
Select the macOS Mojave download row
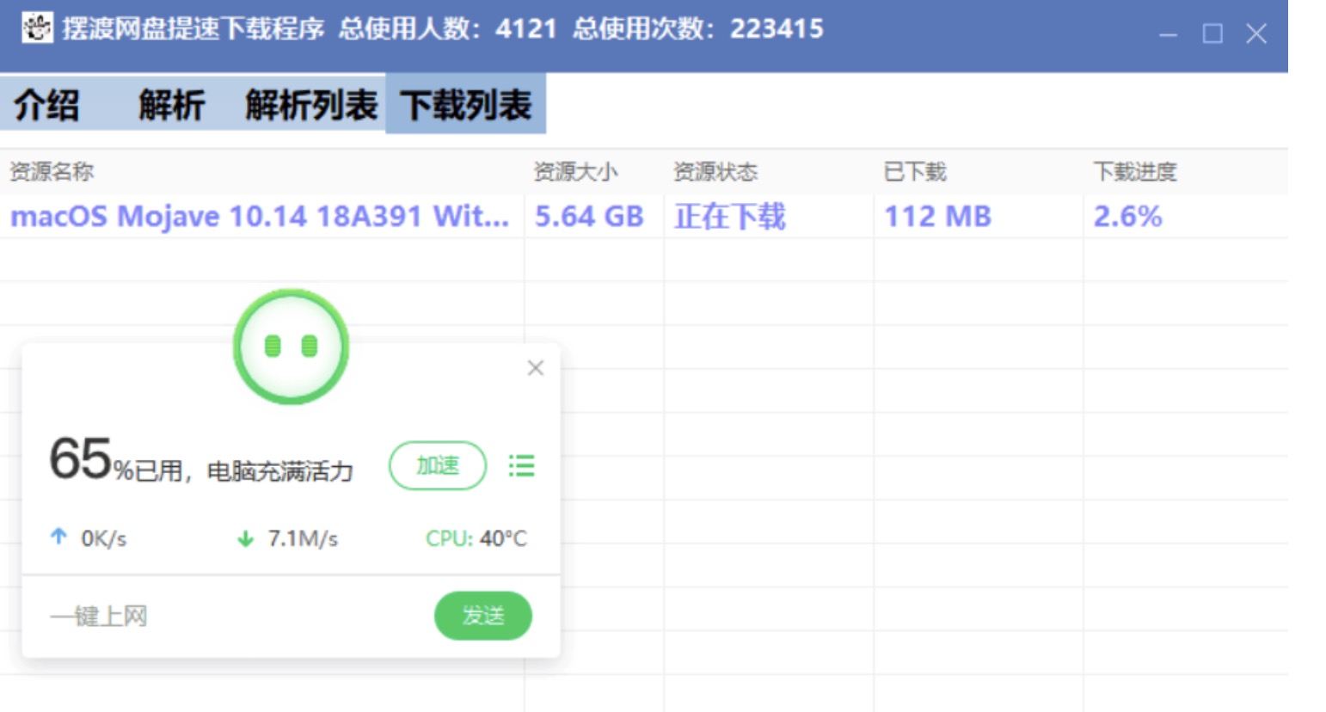pos(259,216)
